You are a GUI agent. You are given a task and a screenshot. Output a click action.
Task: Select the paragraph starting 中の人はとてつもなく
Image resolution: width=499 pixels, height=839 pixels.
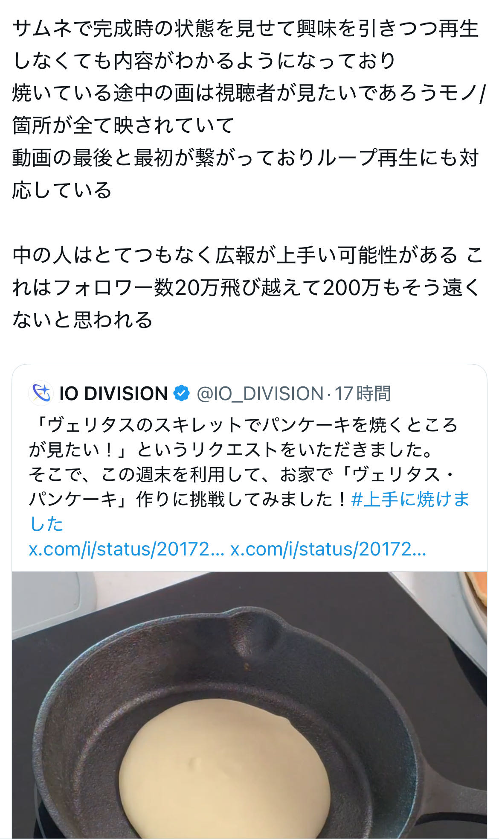pos(247,287)
